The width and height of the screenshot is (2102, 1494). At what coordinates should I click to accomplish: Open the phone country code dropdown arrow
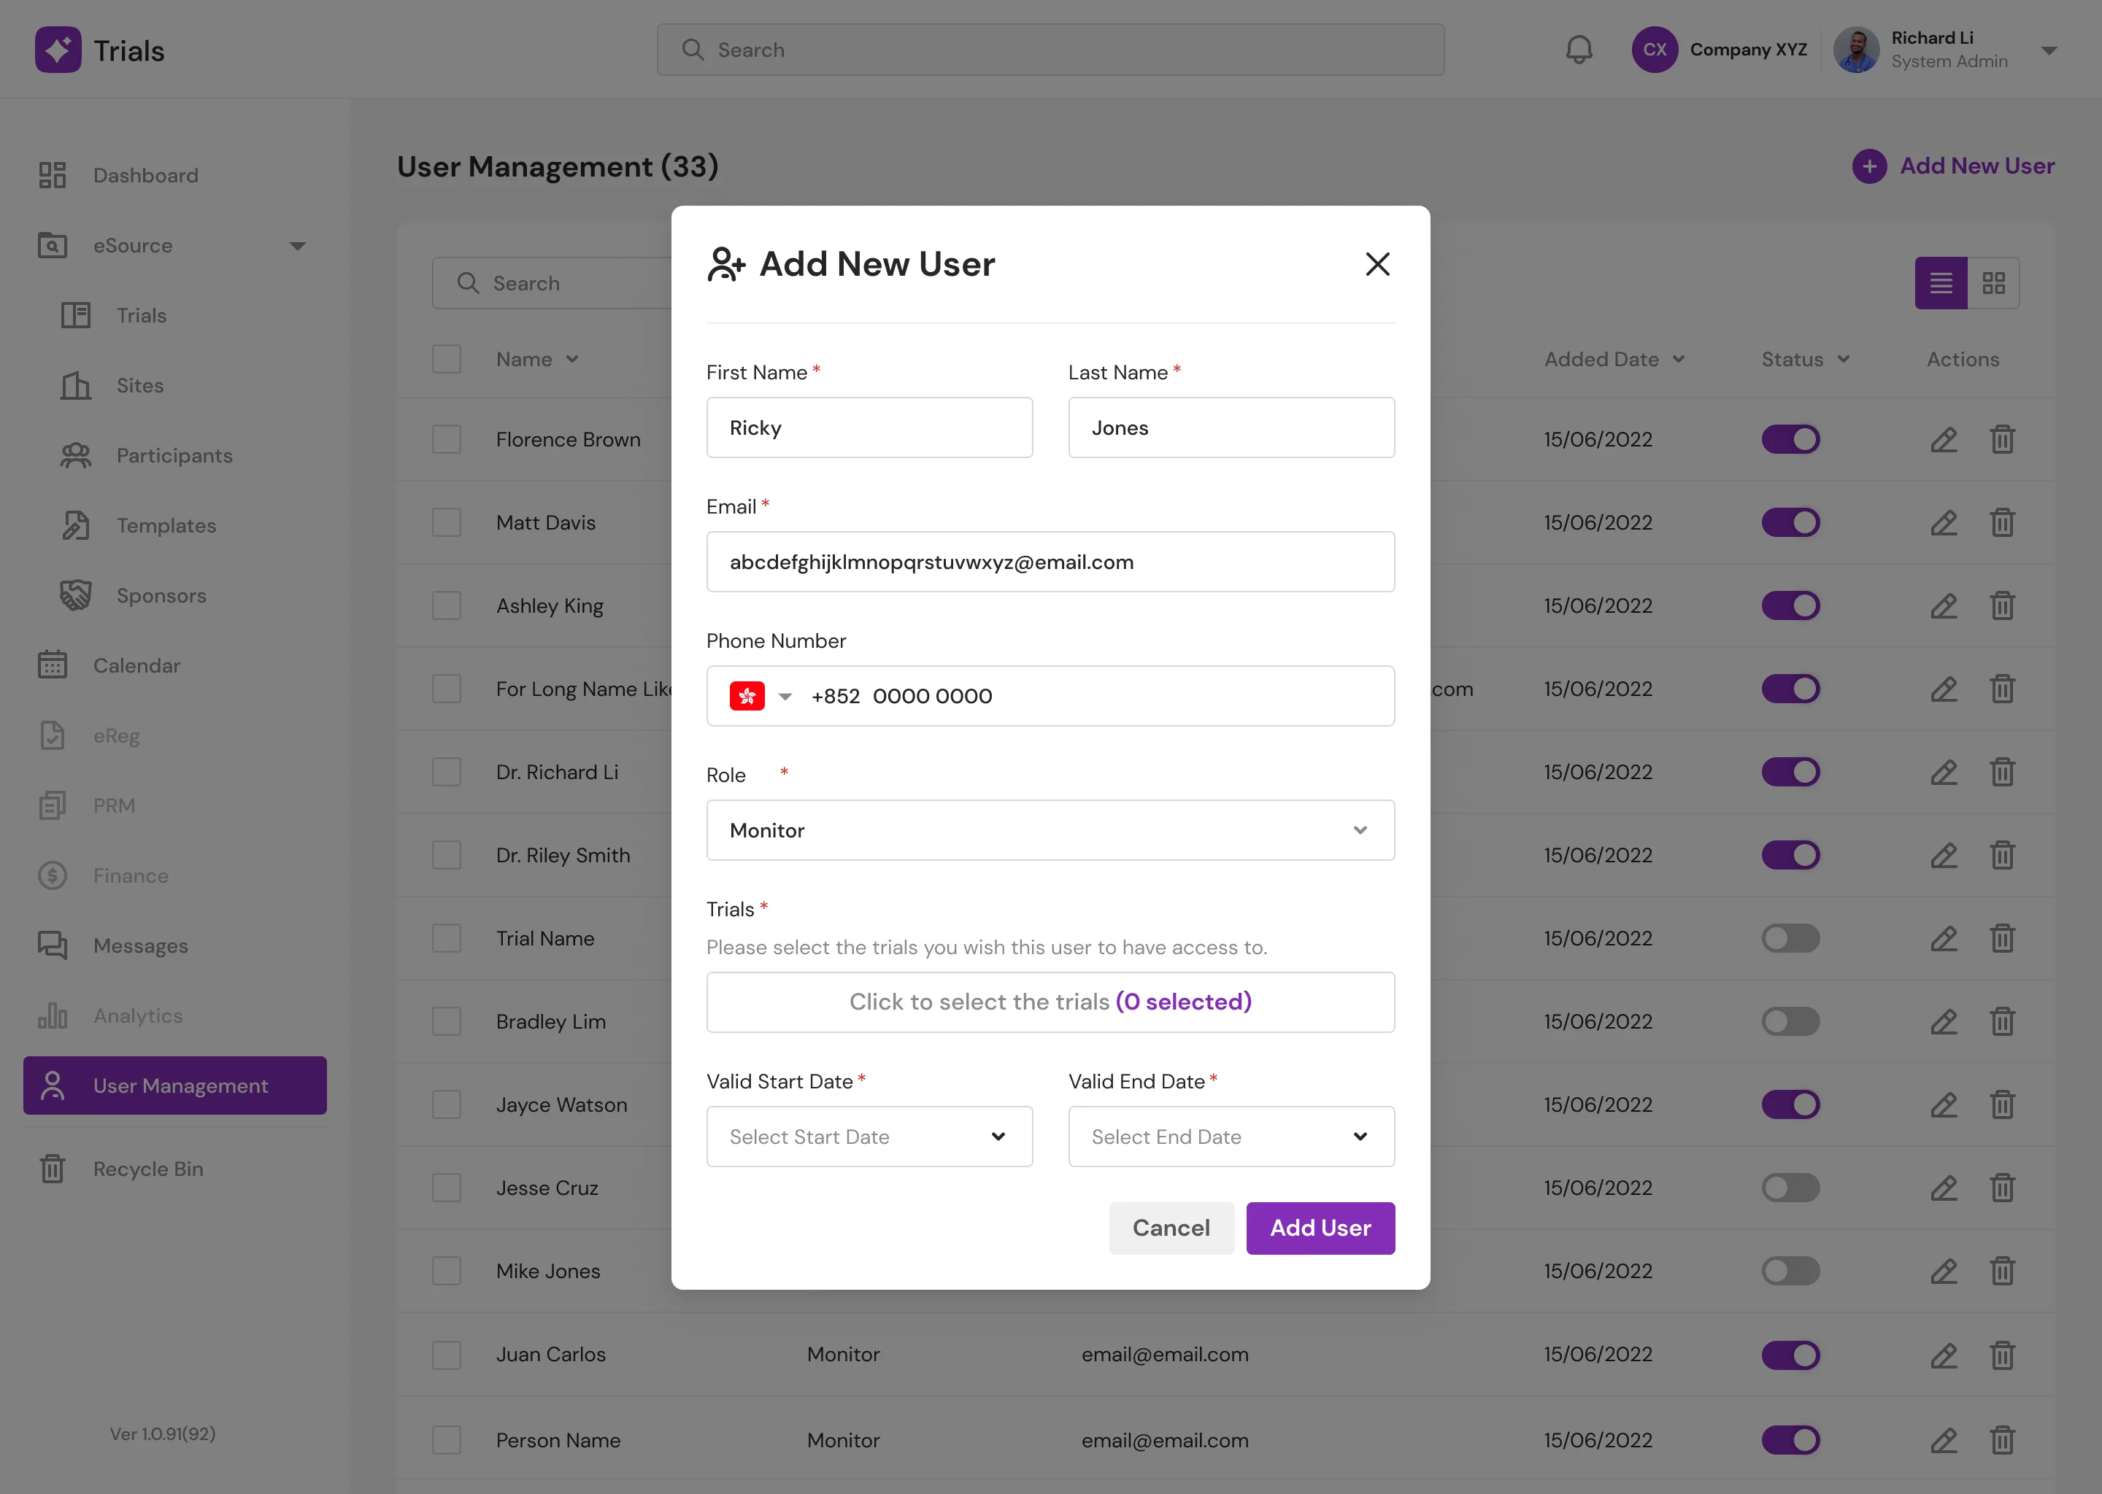point(784,697)
